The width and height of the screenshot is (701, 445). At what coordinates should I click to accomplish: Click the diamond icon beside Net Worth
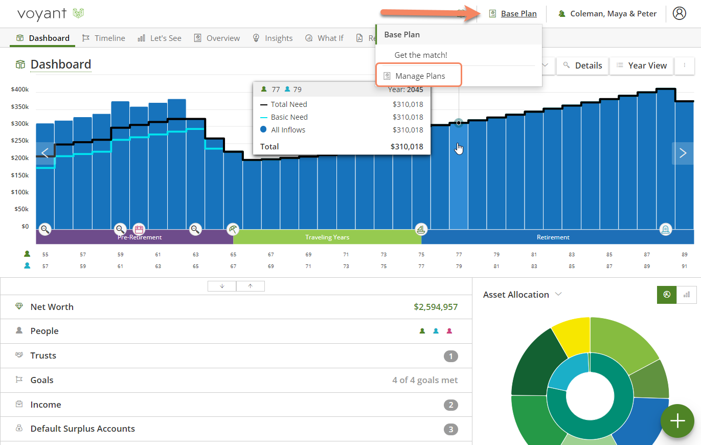click(19, 306)
